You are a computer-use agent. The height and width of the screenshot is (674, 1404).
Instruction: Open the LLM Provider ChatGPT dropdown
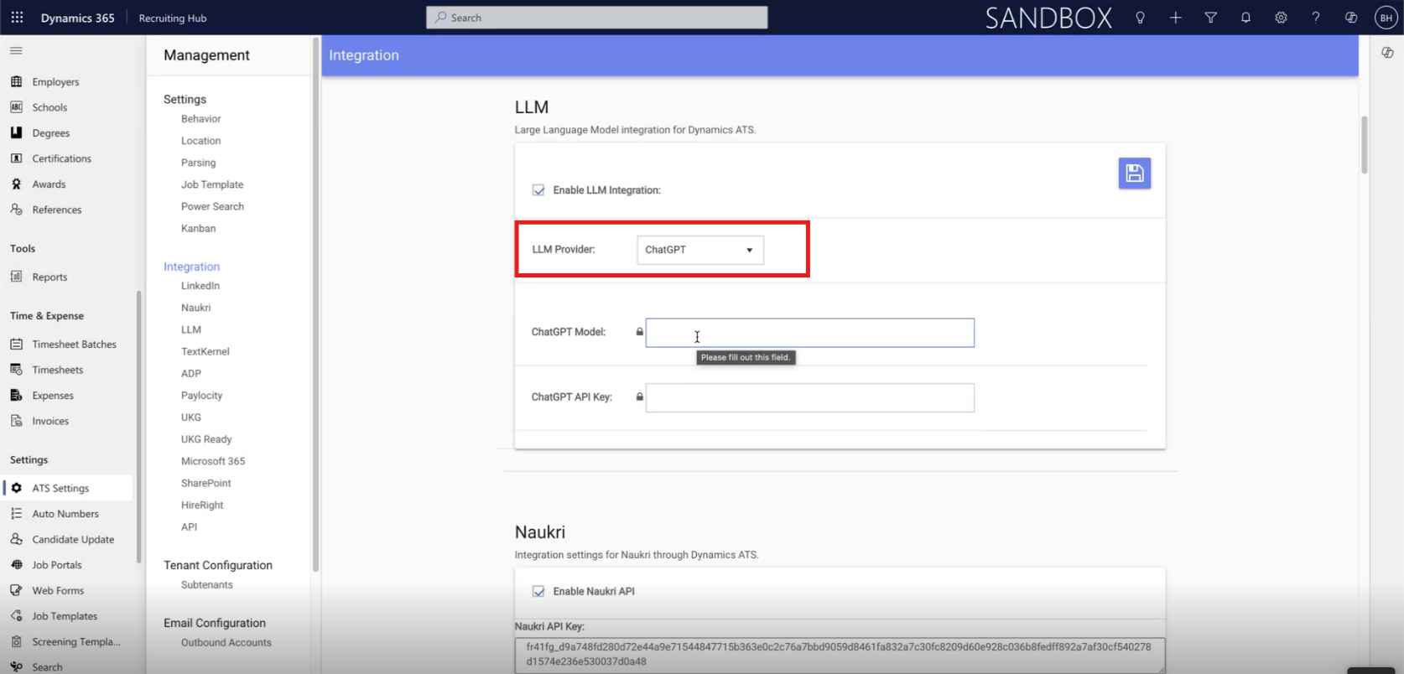tap(700, 250)
